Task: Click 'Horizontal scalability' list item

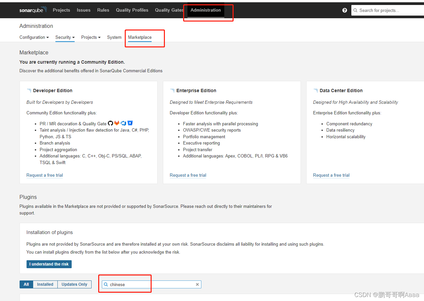Action: pos(346,137)
